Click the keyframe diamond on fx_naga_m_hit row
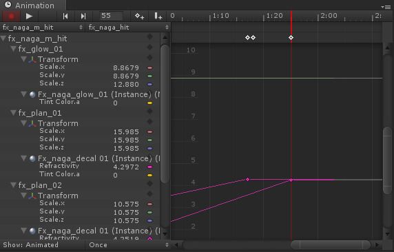Viewport: 394px width, 252px height. pyautogui.click(x=149, y=36)
